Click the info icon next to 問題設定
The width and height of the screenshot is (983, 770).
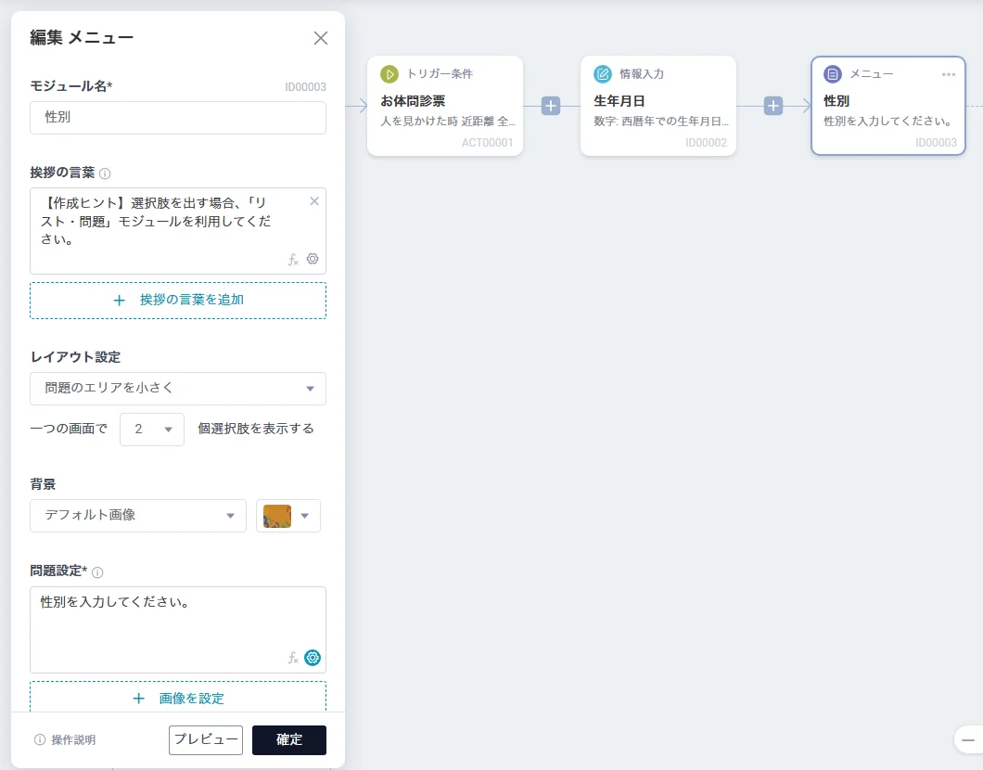point(97,571)
